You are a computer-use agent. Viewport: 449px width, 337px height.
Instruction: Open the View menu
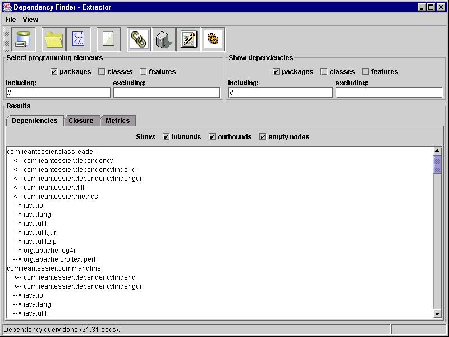[x=30, y=20]
